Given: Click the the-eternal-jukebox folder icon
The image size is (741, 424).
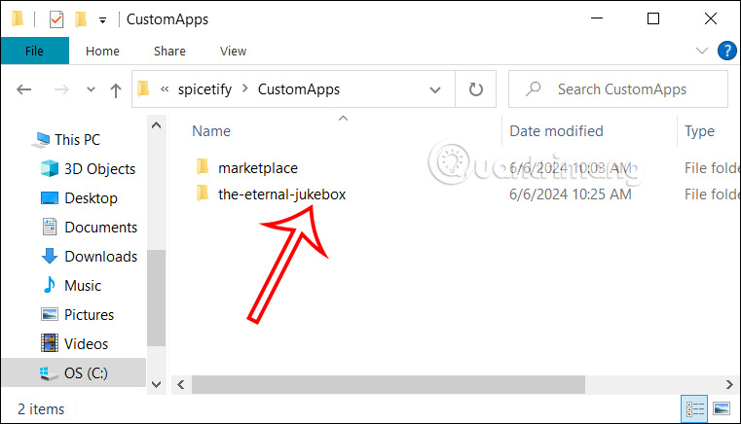Looking at the screenshot, I should tap(203, 194).
